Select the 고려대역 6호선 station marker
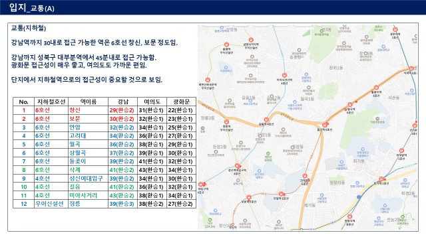Viewport: 426px width, 239px height. point(305,176)
